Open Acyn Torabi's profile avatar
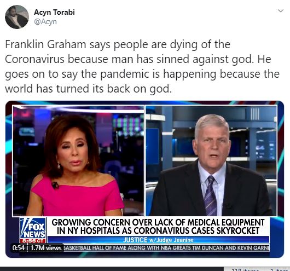The width and height of the screenshot is (290, 271). pos(17,17)
